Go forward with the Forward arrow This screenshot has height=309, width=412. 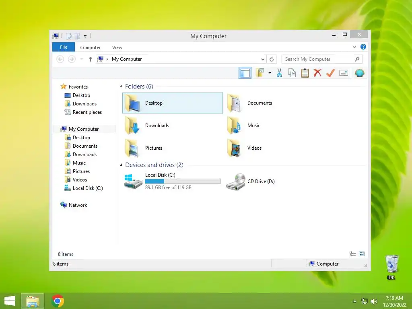(x=72, y=59)
